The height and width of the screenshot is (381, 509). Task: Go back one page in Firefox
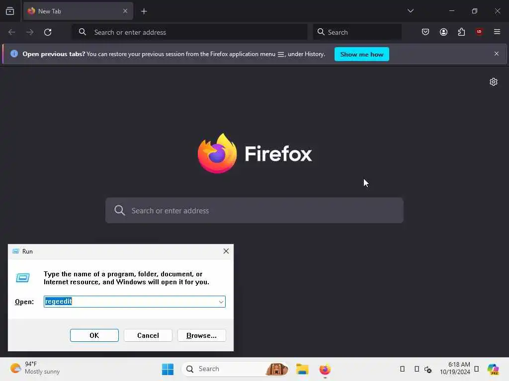12,32
